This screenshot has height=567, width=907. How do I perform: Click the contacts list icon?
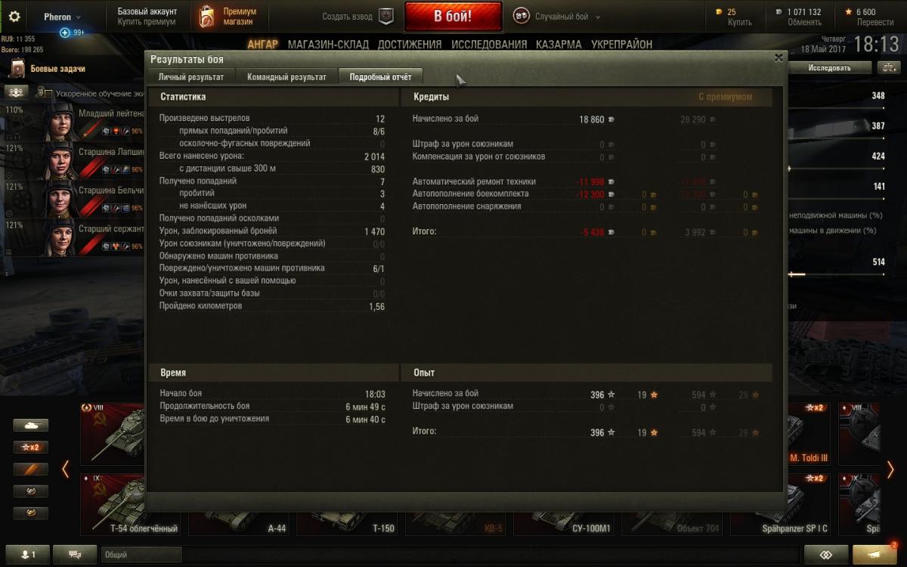point(27,554)
